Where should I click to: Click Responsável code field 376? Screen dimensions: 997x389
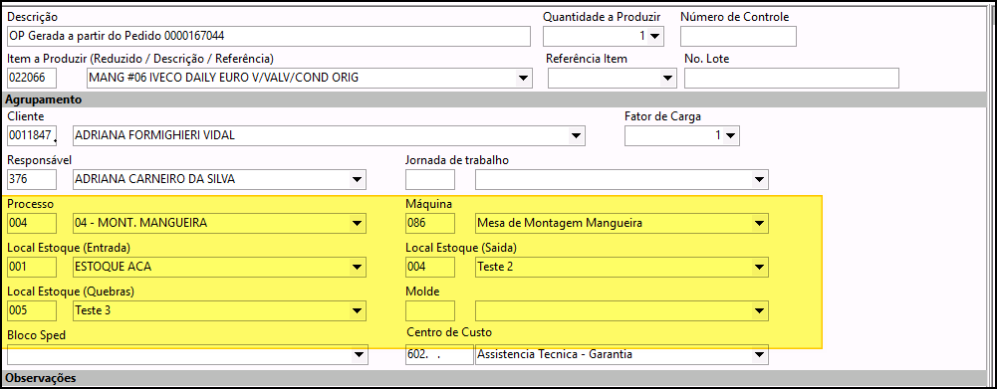(32, 179)
